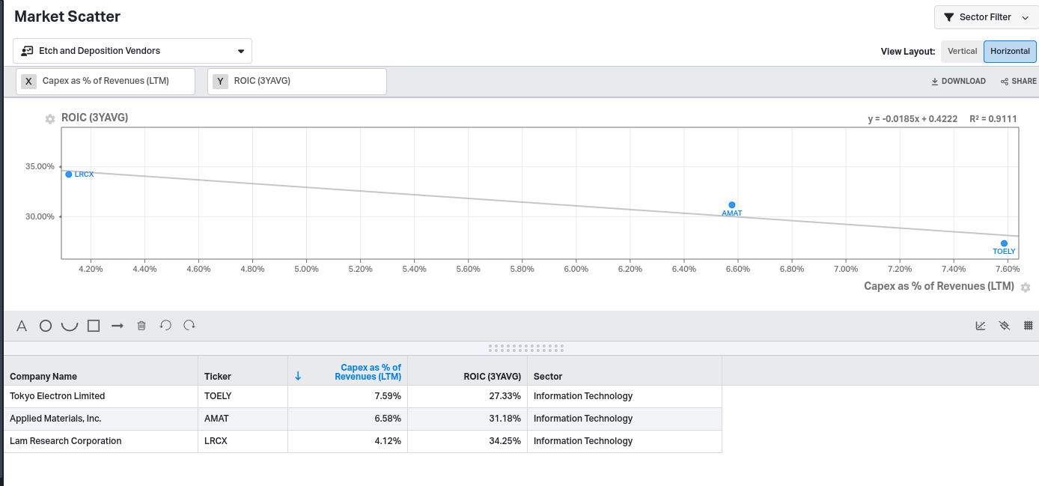
Task: Click the regression equation text
Action: click(912, 119)
